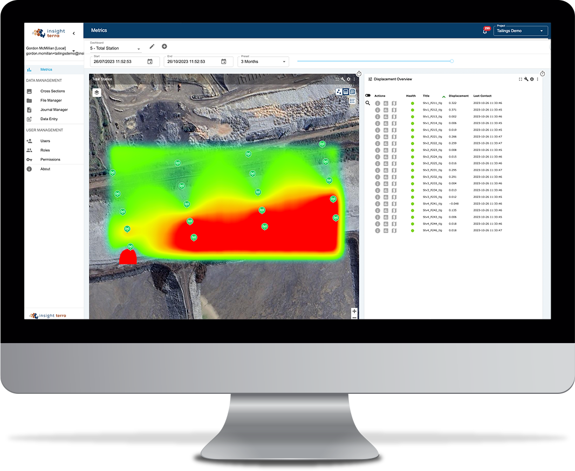Enable the points view on the map
The width and height of the screenshot is (575, 471).
(x=339, y=92)
